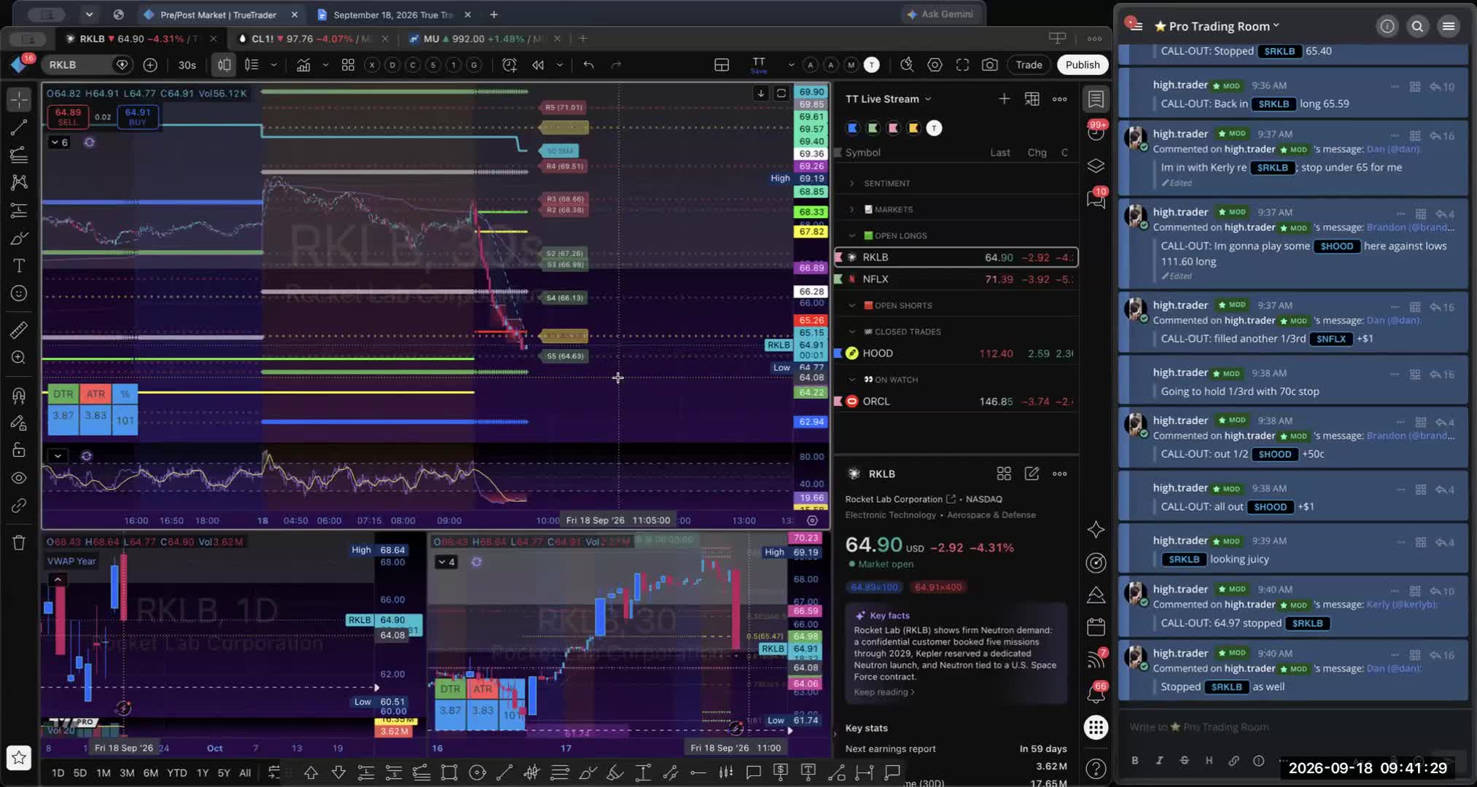Click Ask Gemini button
Screen dimensions: 1477x787
(x=940, y=14)
